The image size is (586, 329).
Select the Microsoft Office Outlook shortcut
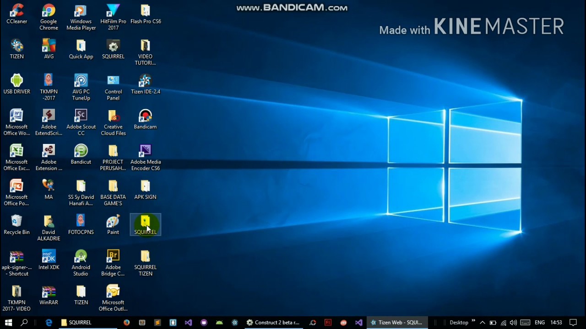tap(113, 298)
